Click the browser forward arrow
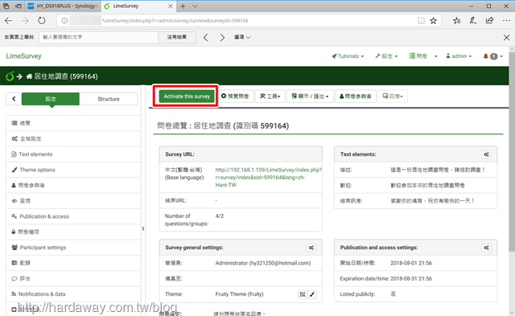The image size is (515, 316). [x=25, y=21]
